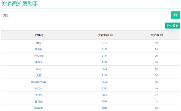
Task: Open the 淘宝网 keyword link
Action: click(x=39, y=49)
